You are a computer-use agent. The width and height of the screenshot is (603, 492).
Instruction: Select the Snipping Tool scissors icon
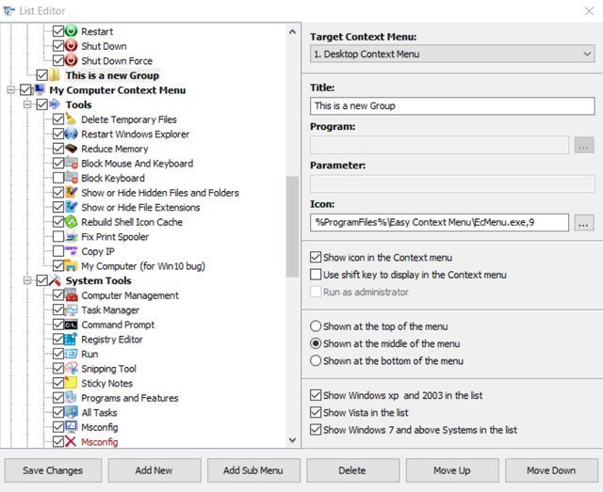(x=71, y=369)
